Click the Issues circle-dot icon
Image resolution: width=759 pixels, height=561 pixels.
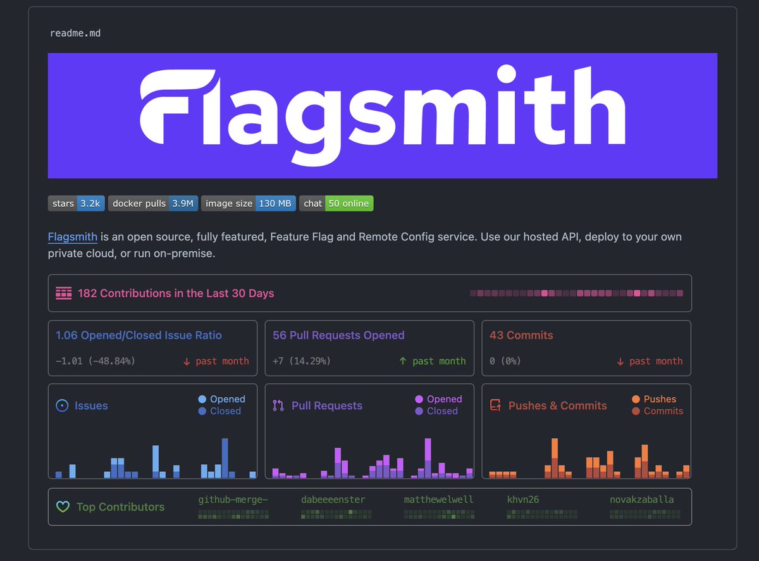click(62, 406)
